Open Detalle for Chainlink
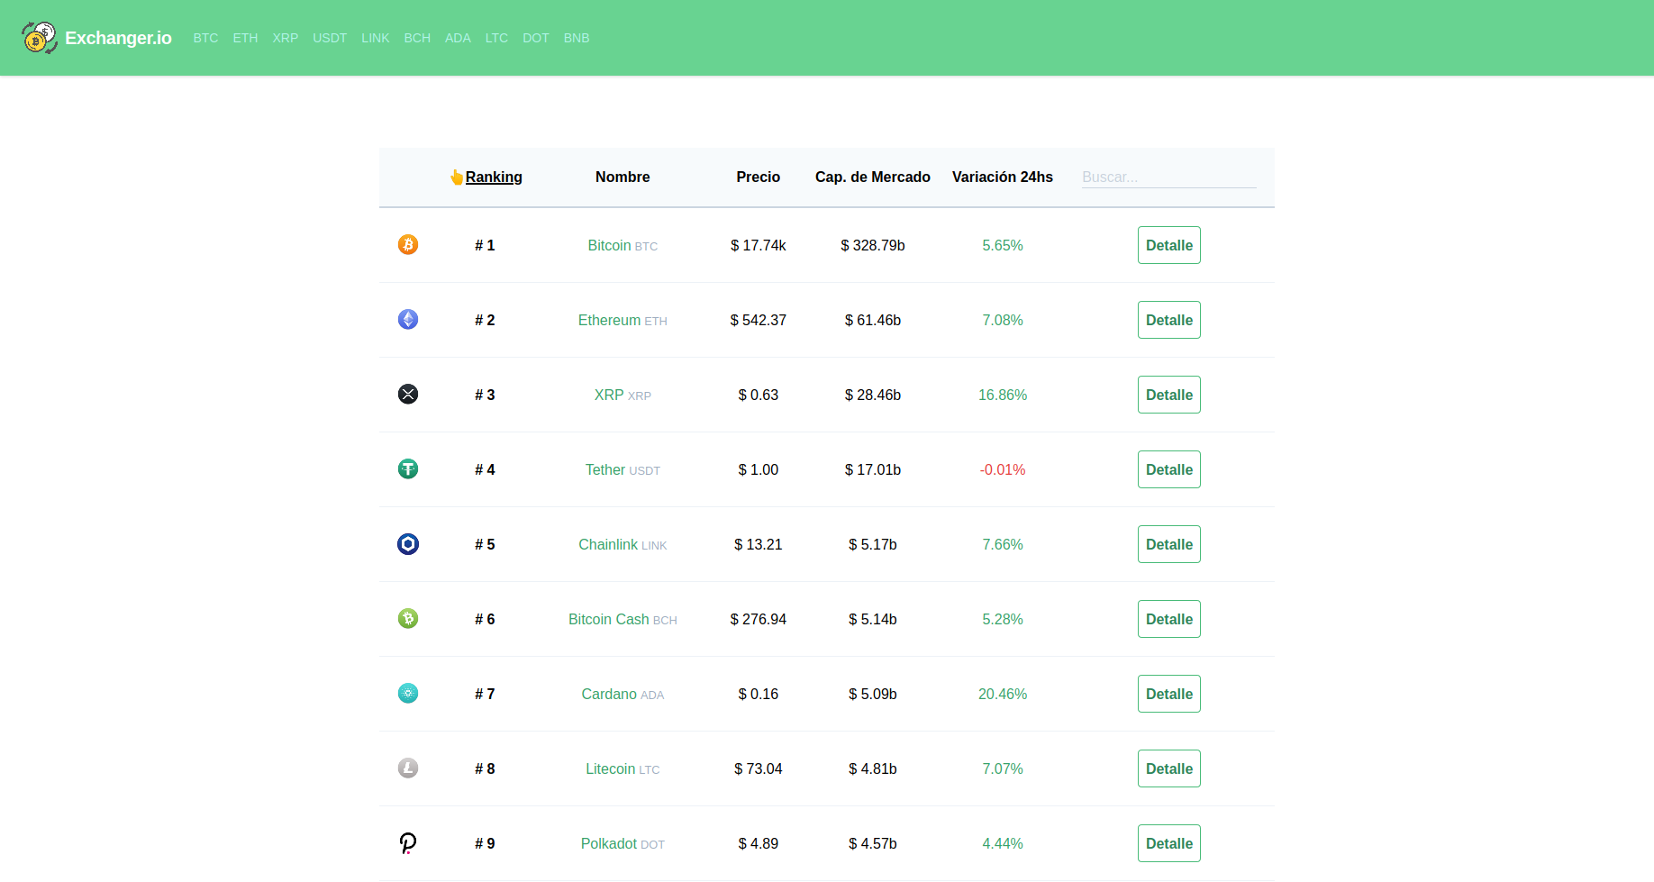Screen dimensions: 1654x882 click(1169, 544)
